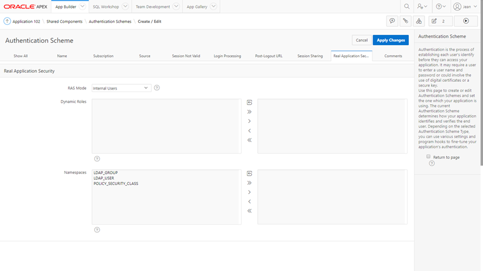
Task: Open help under Return to page
Action: click(432, 163)
